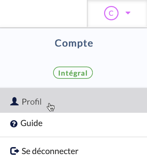Click the purple circular C avatar

[x=111, y=13]
